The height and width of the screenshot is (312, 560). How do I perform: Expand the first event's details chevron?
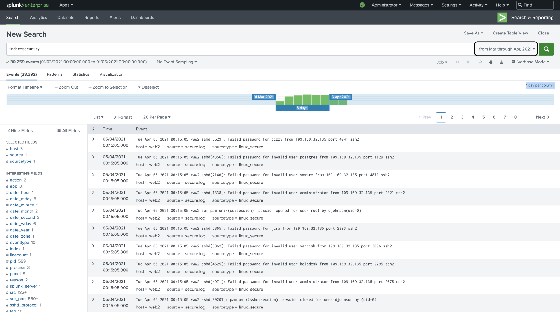click(x=93, y=139)
